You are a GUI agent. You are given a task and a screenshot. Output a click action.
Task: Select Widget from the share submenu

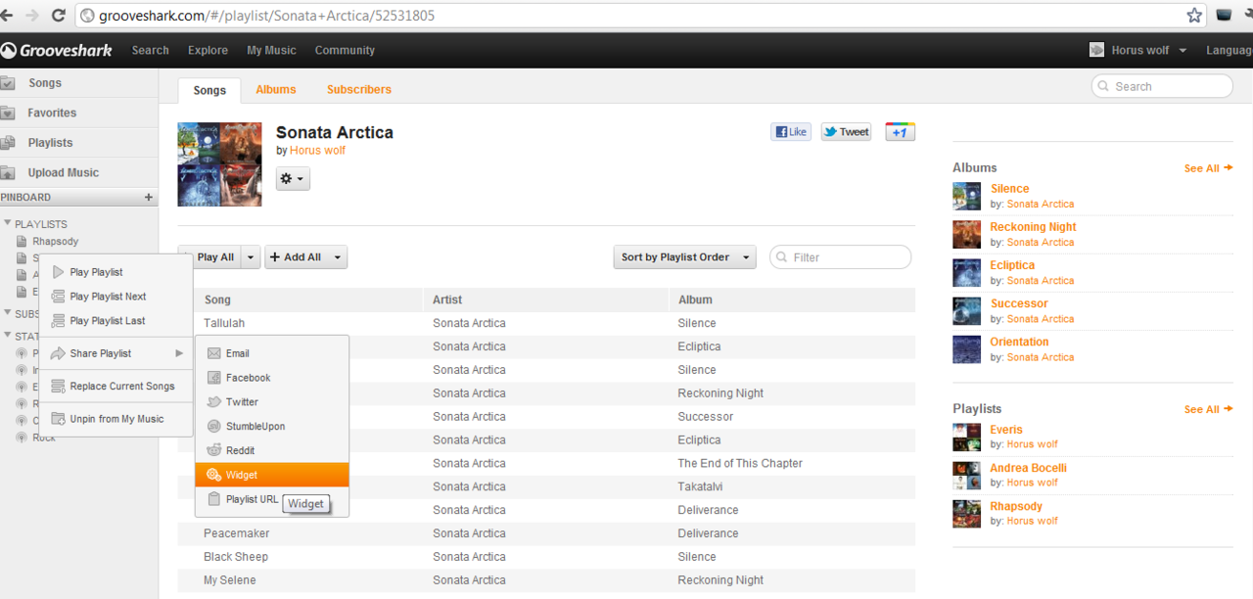pos(242,475)
